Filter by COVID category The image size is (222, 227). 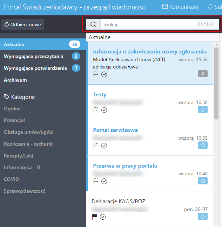11,179
